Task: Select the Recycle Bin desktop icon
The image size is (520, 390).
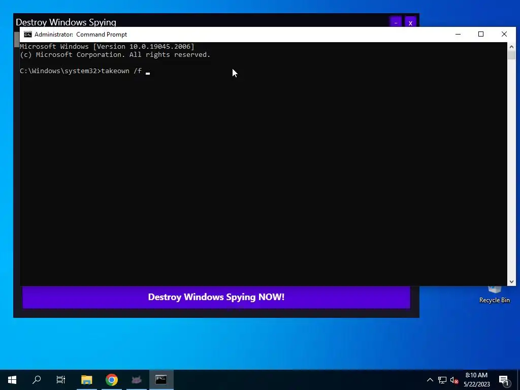Action: point(495,295)
